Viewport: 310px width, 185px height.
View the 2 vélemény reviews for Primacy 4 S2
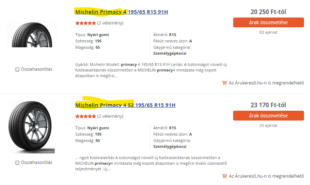click(110, 116)
